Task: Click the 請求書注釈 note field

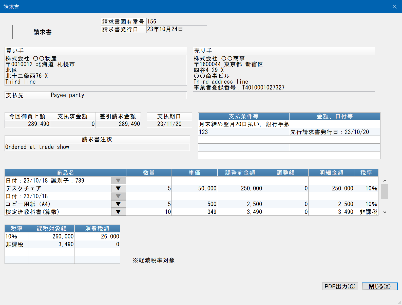Action: [x=97, y=147]
